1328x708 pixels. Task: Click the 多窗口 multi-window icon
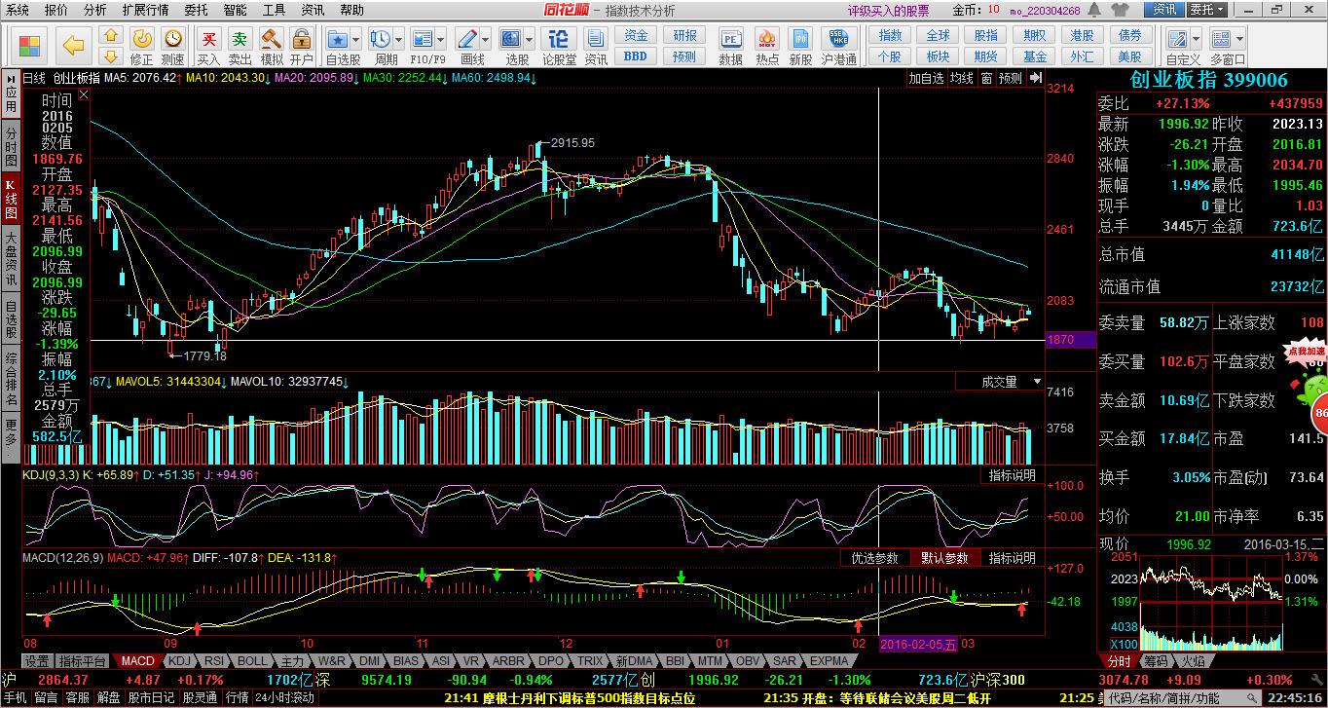(x=1221, y=40)
